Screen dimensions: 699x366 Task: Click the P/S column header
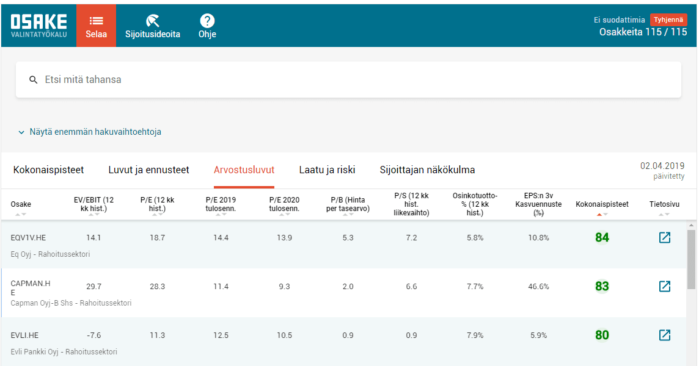411,204
